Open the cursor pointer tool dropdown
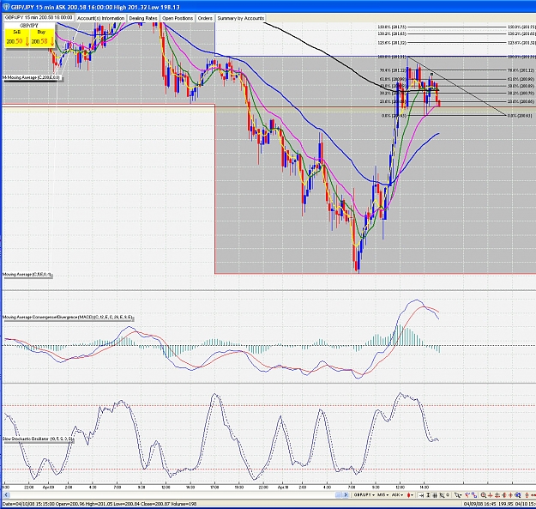 pos(458,495)
